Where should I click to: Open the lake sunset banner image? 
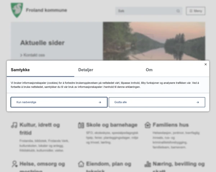pos(154,41)
